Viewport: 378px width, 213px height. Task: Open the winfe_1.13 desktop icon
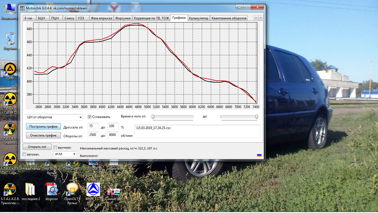[93, 191]
